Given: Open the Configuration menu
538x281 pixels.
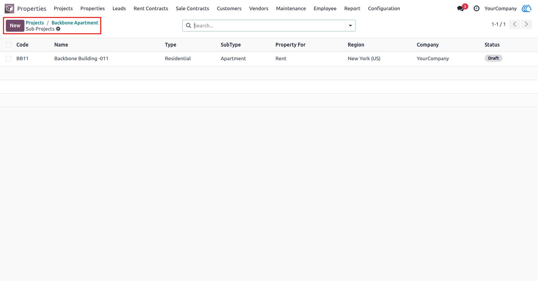Looking at the screenshot, I should (384, 8).
